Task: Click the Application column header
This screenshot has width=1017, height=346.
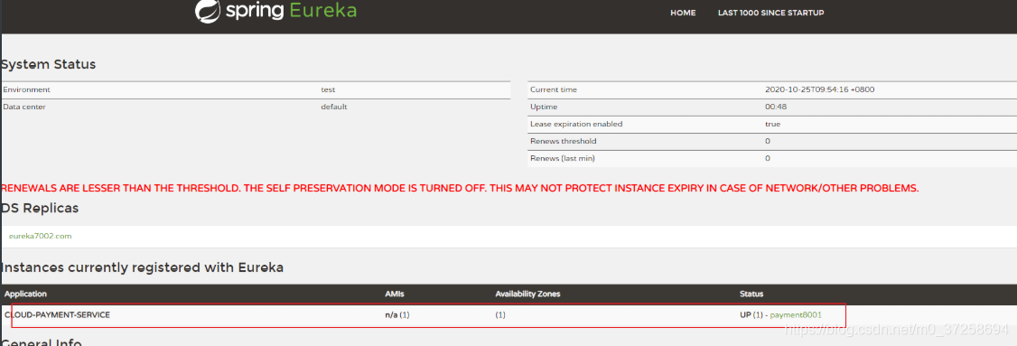Action: pos(25,295)
